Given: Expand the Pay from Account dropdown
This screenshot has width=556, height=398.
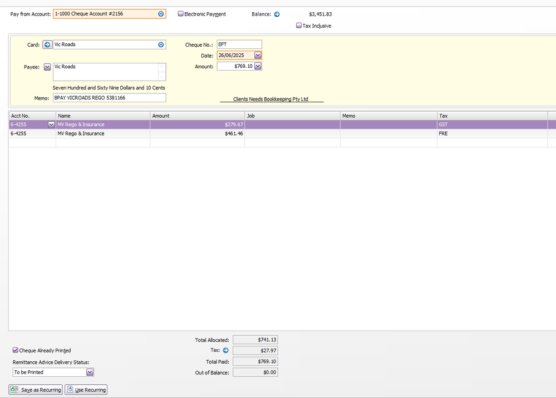Looking at the screenshot, I should [161, 14].
